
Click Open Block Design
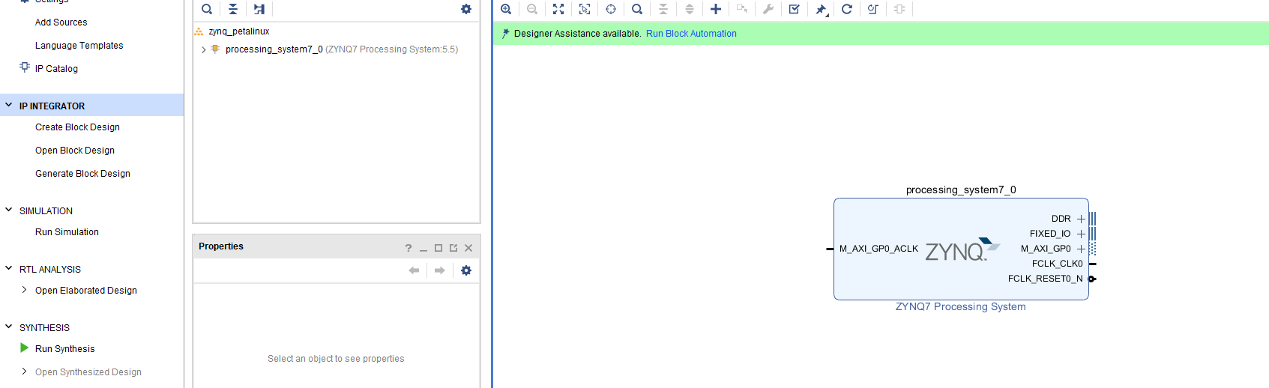(x=75, y=151)
